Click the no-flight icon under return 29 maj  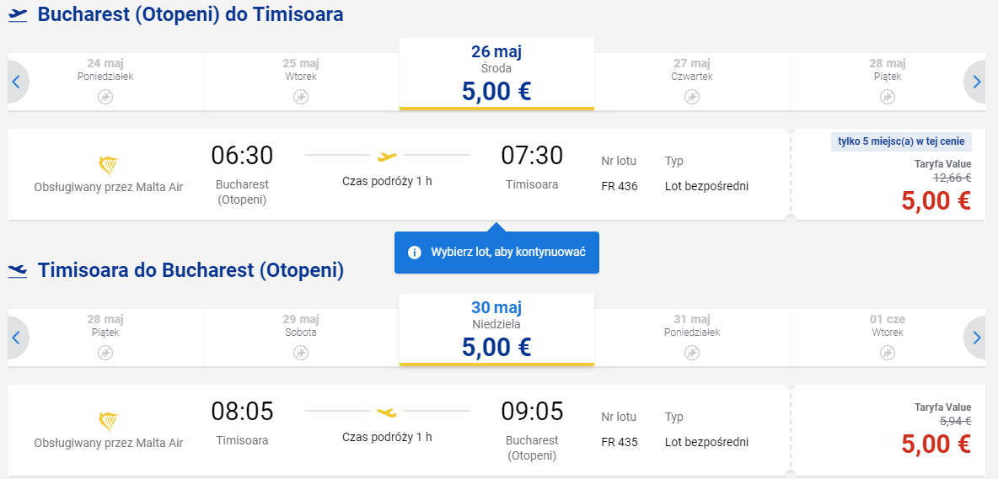[301, 353]
